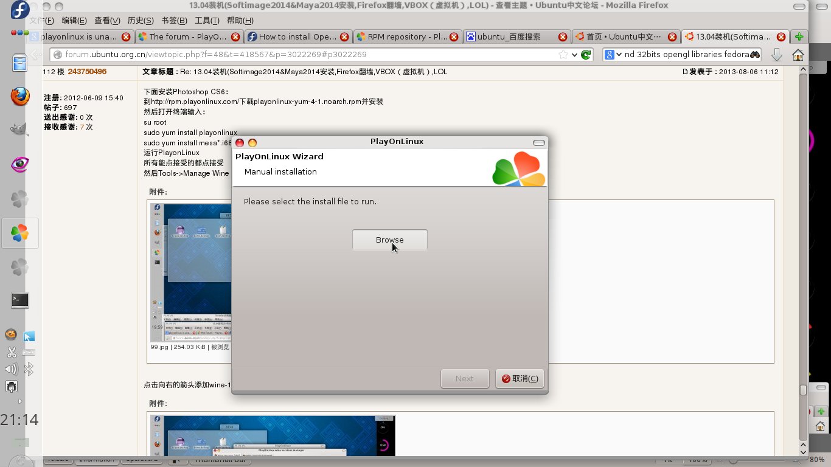The image size is (831, 467).
Task: Expand hidden tray icons with the small arrow
Action: pos(19,401)
